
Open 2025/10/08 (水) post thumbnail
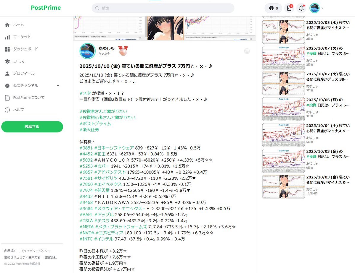click(x=283, y=32)
